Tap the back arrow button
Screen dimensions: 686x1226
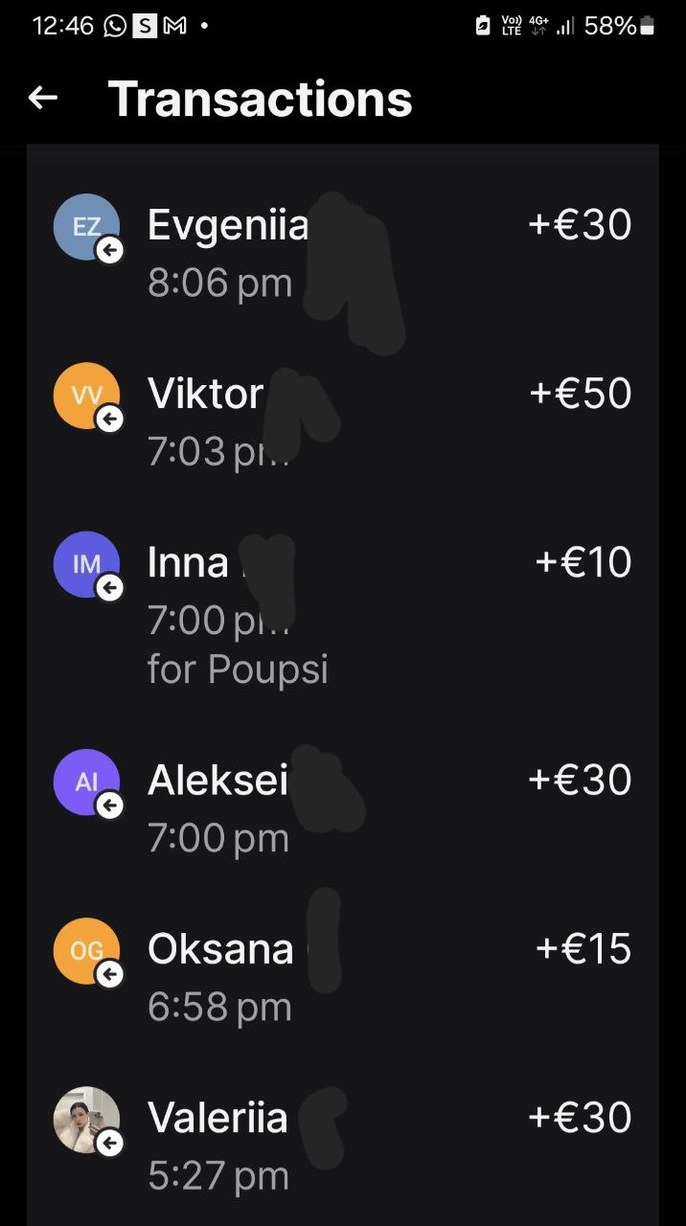tap(43, 98)
